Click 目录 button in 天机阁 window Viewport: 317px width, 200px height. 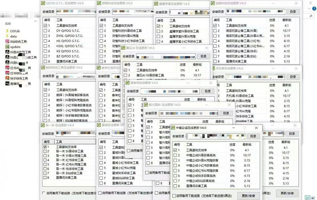[293, 77]
